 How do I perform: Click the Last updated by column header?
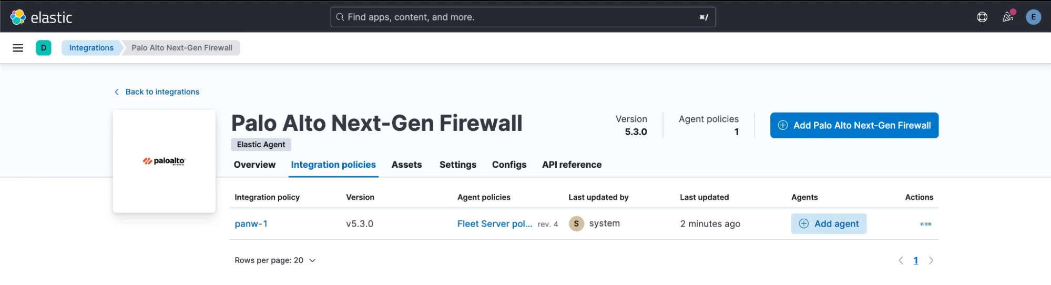(598, 197)
